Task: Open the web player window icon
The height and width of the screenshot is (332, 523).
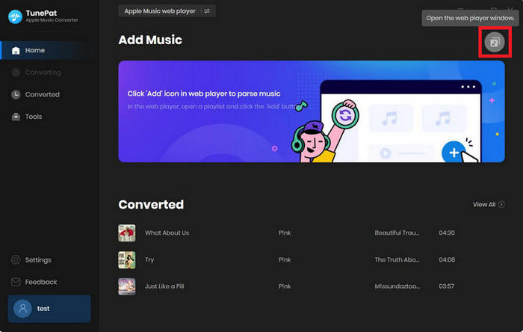Action: 495,42
